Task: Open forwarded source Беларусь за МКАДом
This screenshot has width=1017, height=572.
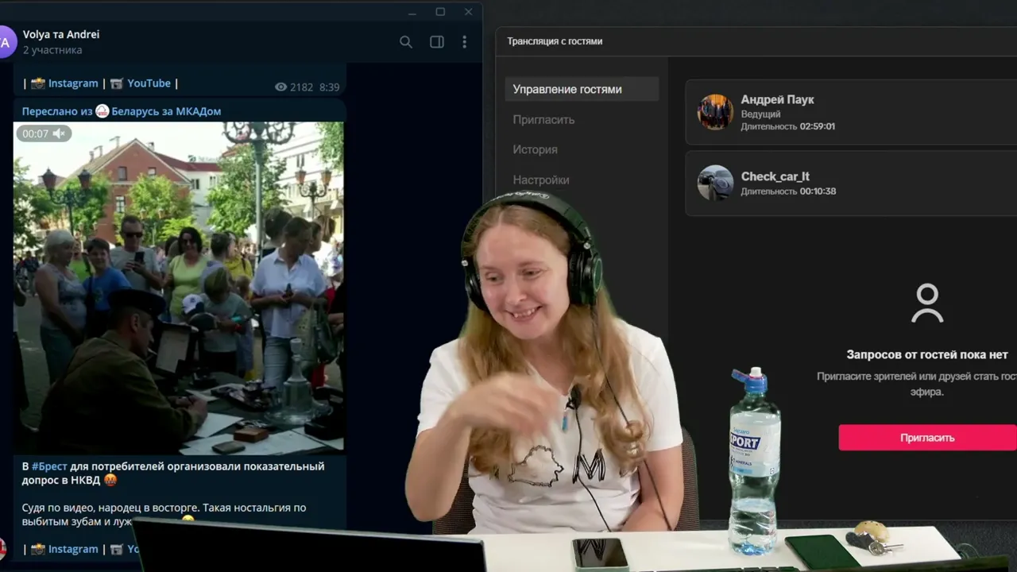Action: click(165, 111)
